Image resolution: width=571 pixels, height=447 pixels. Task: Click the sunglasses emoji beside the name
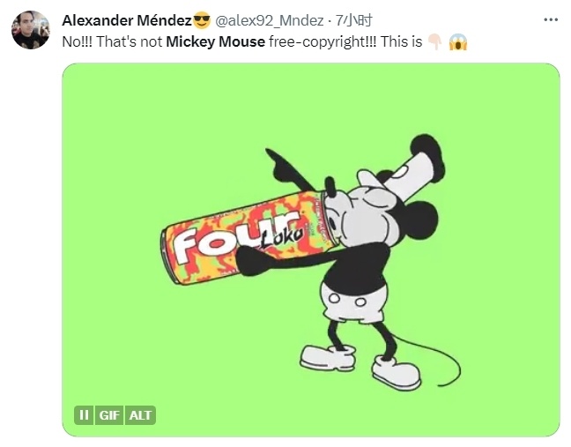click(x=202, y=20)
